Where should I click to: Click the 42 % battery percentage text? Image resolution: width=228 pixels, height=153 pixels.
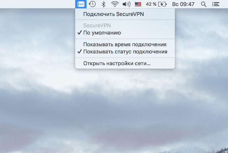(x=151, y=4)
